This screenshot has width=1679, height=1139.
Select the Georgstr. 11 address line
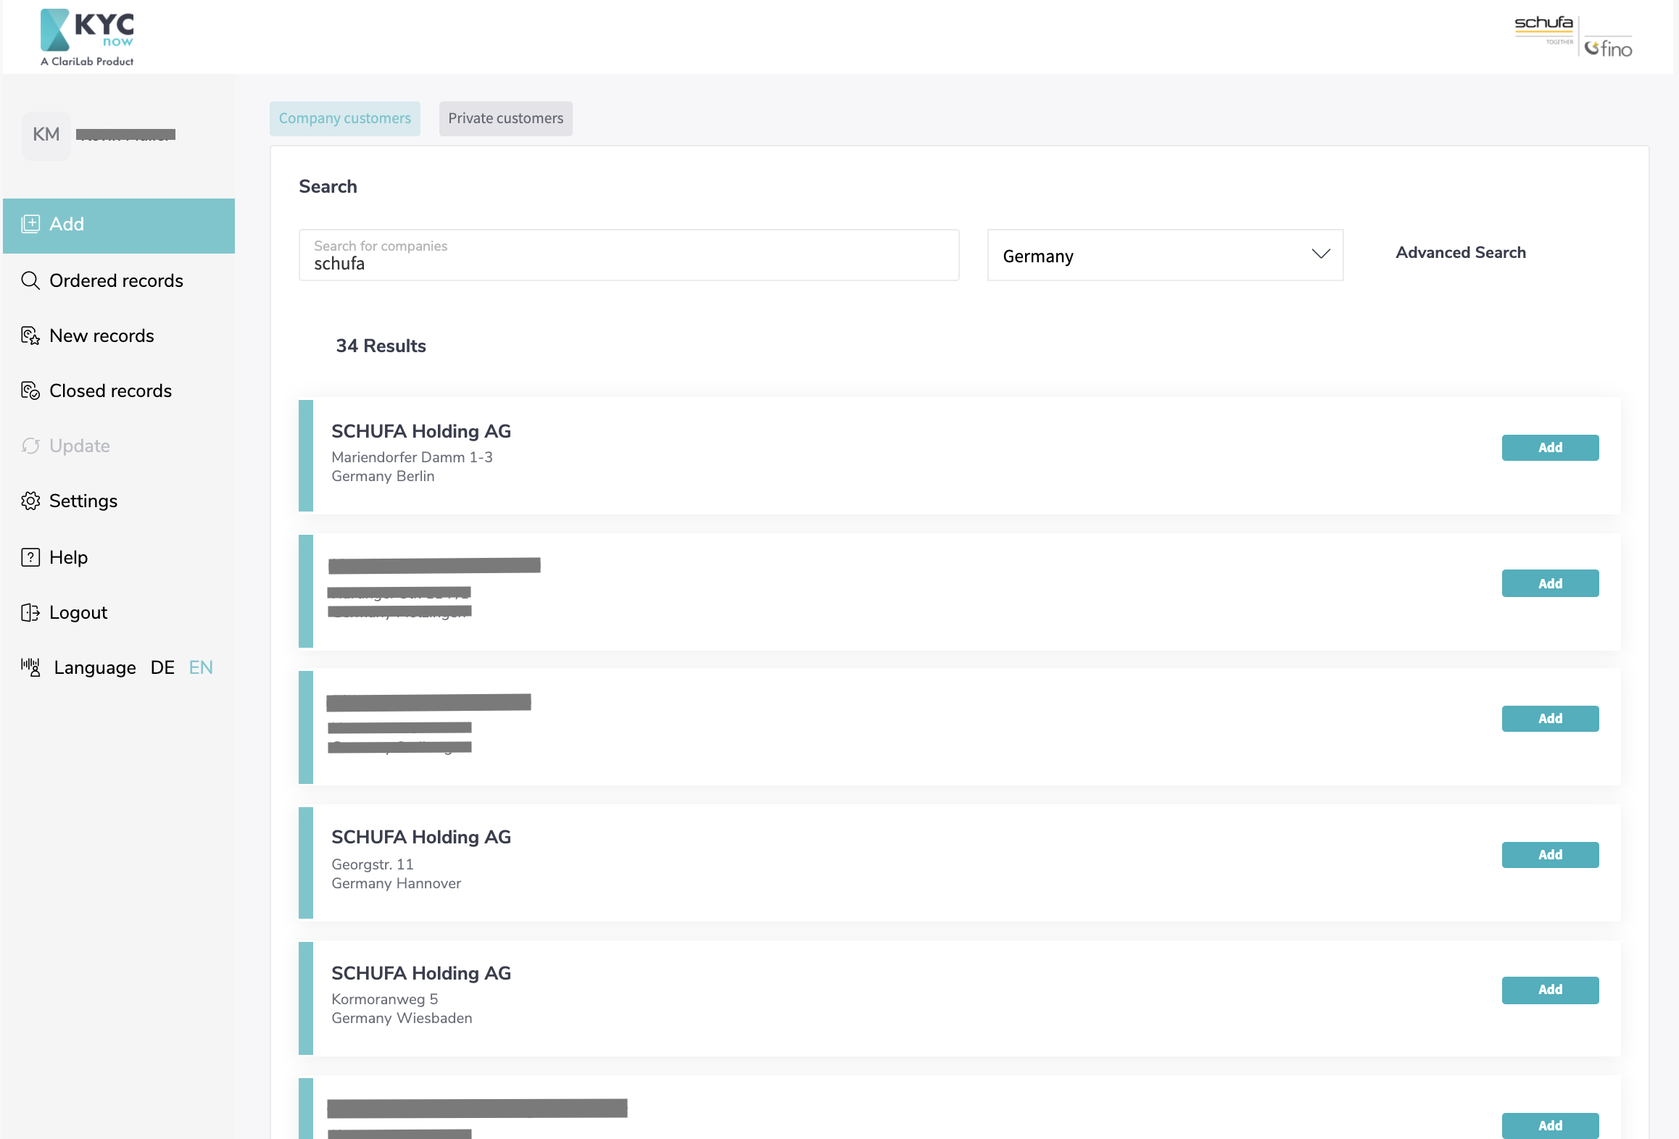click(x=373, y=864)
